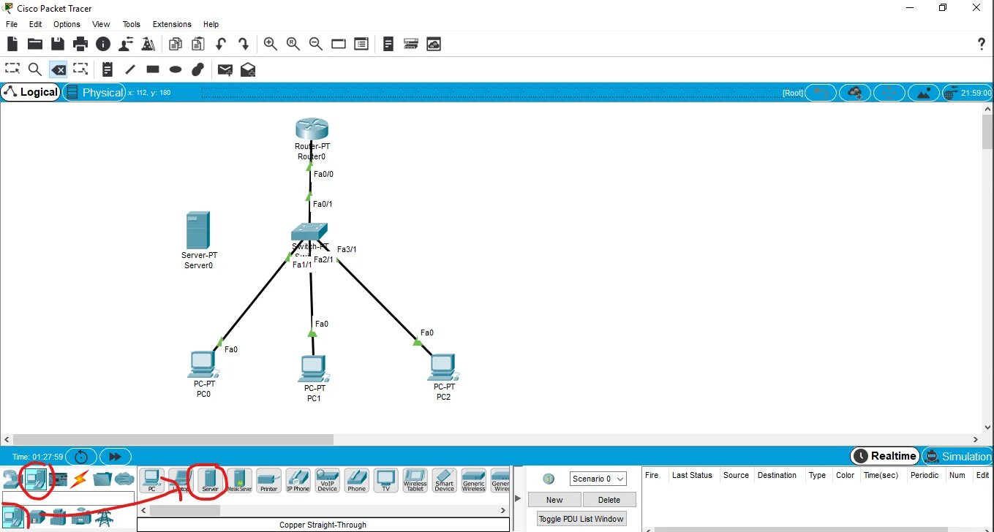This screenshot has width=994, height=532.
Task: Select the IP Phone device
Action: point(298,480)
